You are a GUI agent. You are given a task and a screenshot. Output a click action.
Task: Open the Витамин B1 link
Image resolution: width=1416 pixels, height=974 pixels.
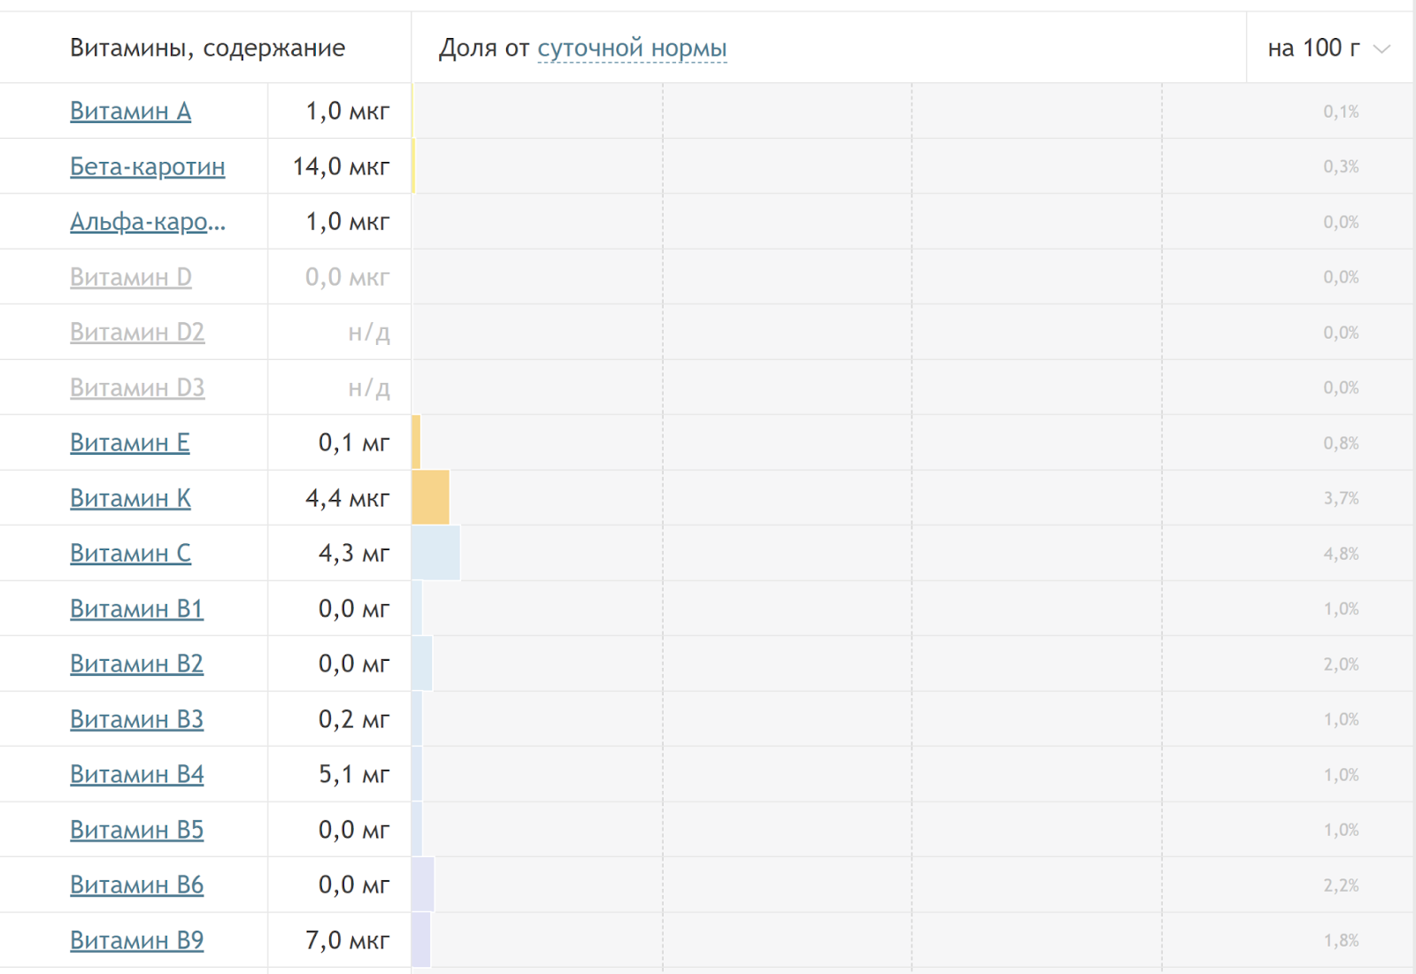click(x=136, y=609)
